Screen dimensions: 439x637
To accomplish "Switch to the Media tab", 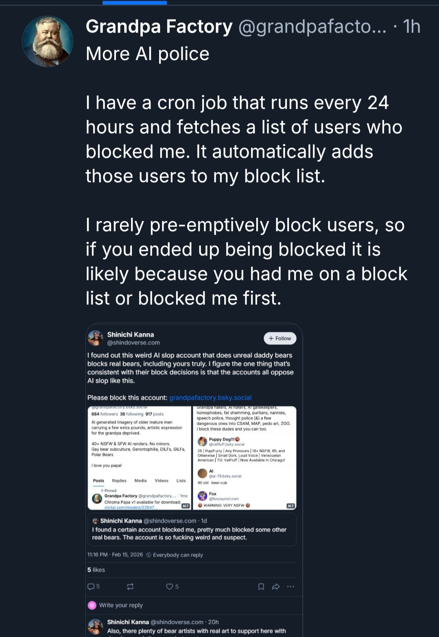I will point(140,481).
